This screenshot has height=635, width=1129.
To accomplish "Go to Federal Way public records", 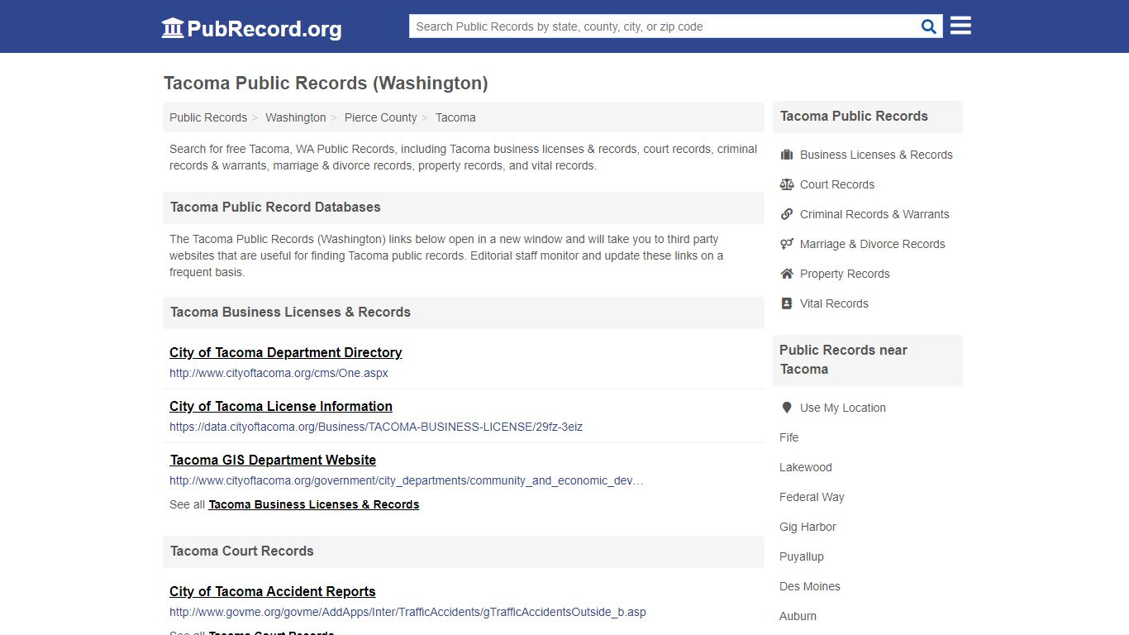I will click(x=812, y=497).
